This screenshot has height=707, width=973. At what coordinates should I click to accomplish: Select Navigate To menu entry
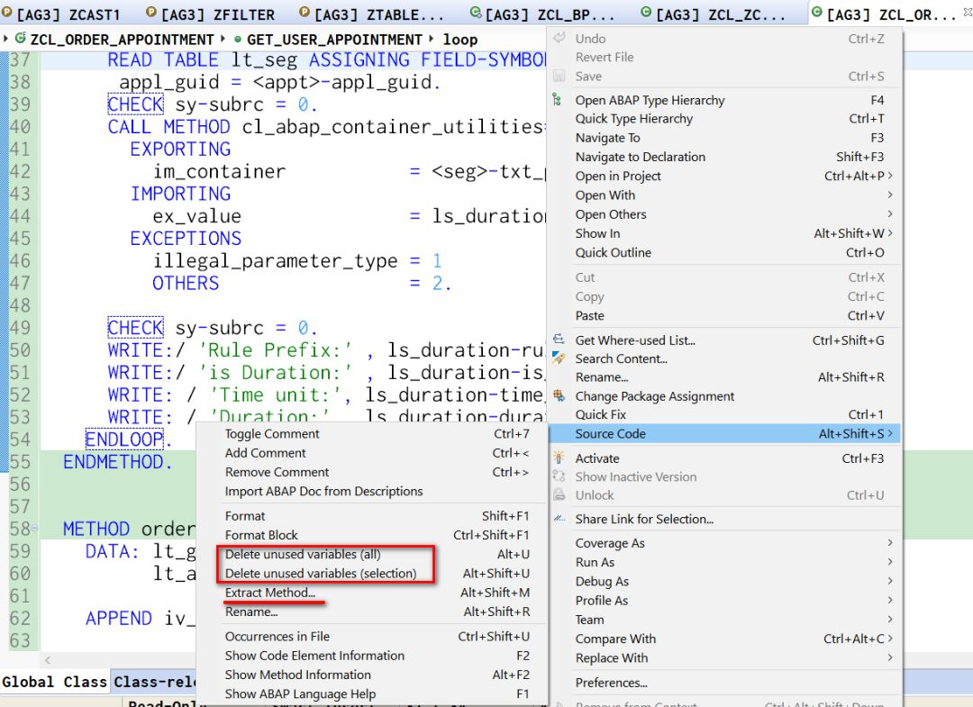[x=724, y=138]
